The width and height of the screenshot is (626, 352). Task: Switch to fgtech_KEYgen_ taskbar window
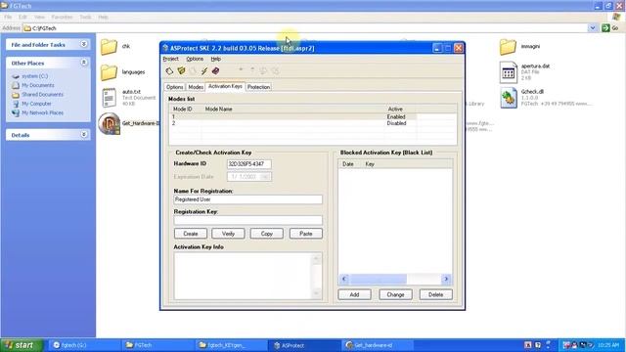pyautogui.click(x=232, y=345)
